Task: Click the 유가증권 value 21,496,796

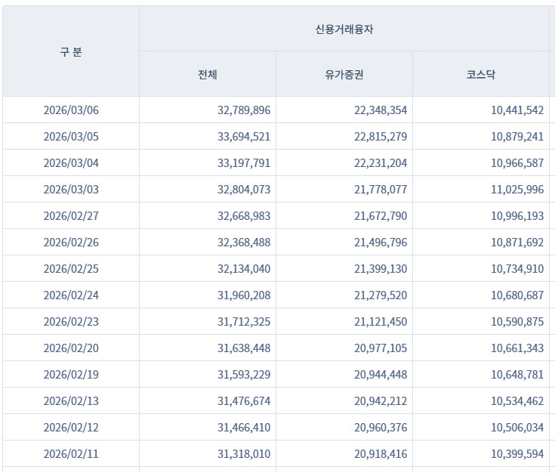Action: point(380,243)
